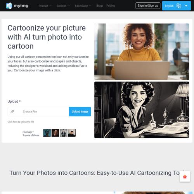The image size is (194, 194).
Task: Click the myimg logo icon
Action: tap(9, 6)
